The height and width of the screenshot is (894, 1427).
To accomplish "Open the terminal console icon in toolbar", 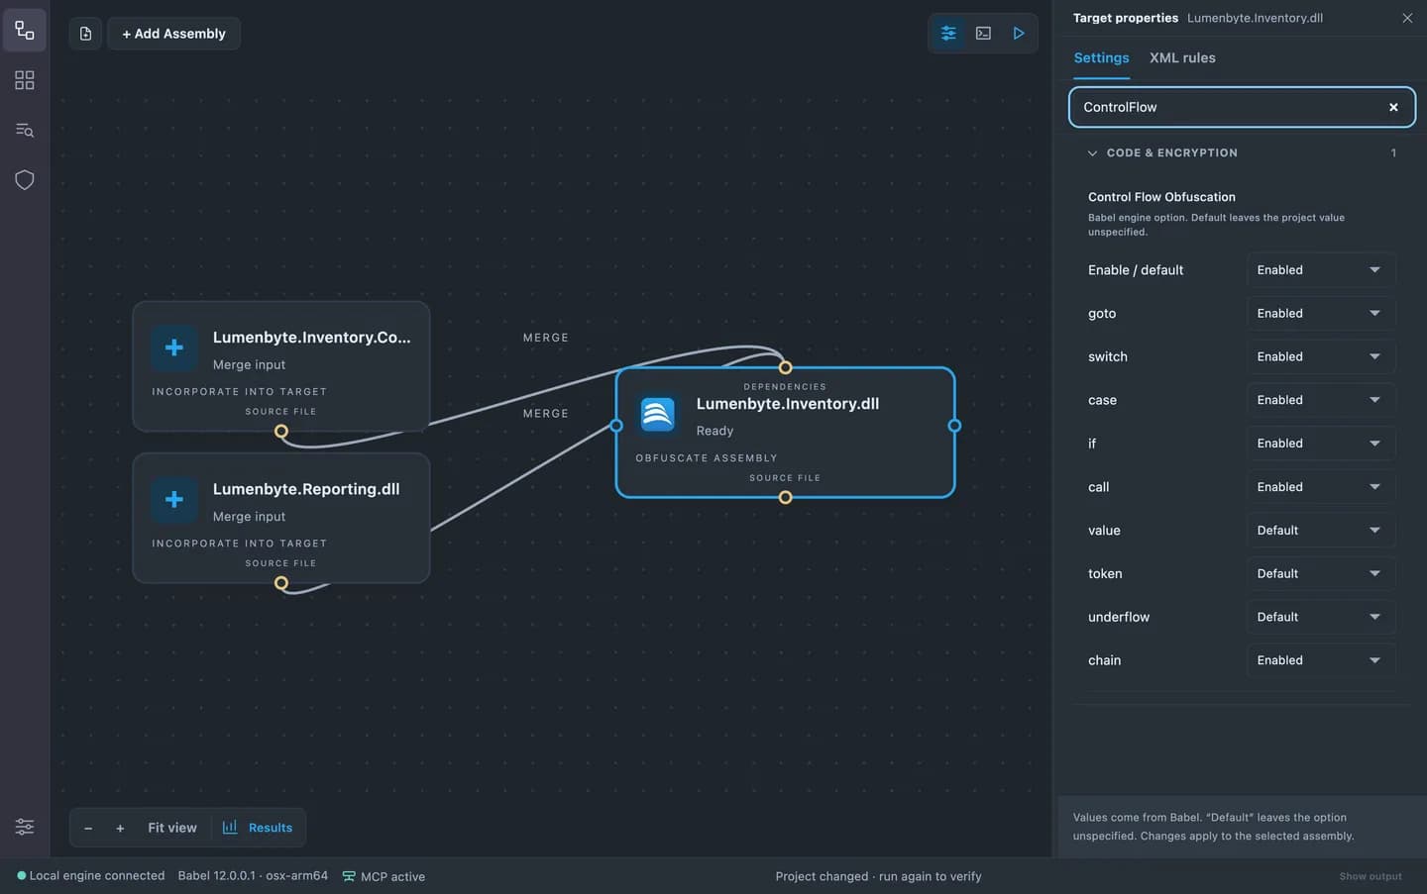I will (x=983, y=34).
